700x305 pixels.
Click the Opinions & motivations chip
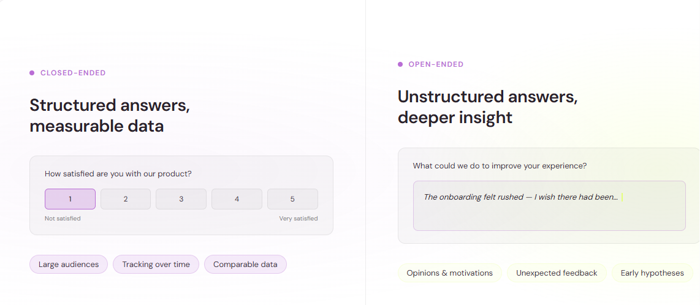coord(449,273)
